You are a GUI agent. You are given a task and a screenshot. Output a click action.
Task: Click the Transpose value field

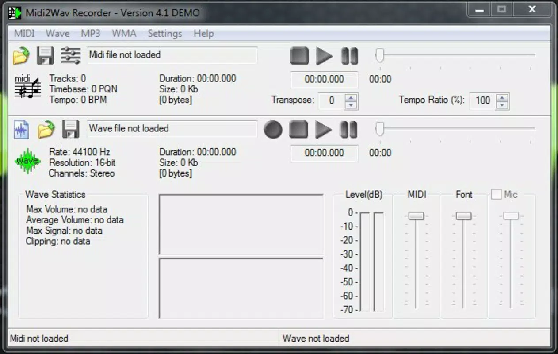point(332,101)
